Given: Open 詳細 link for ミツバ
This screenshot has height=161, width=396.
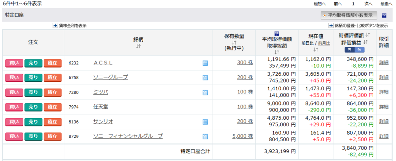Looking at the screenshot, I should [384, 92].
